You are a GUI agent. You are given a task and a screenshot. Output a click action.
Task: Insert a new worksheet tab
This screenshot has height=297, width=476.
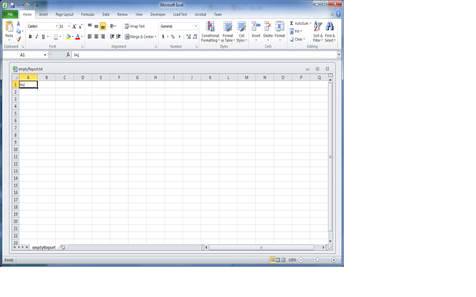coord(63,248)
